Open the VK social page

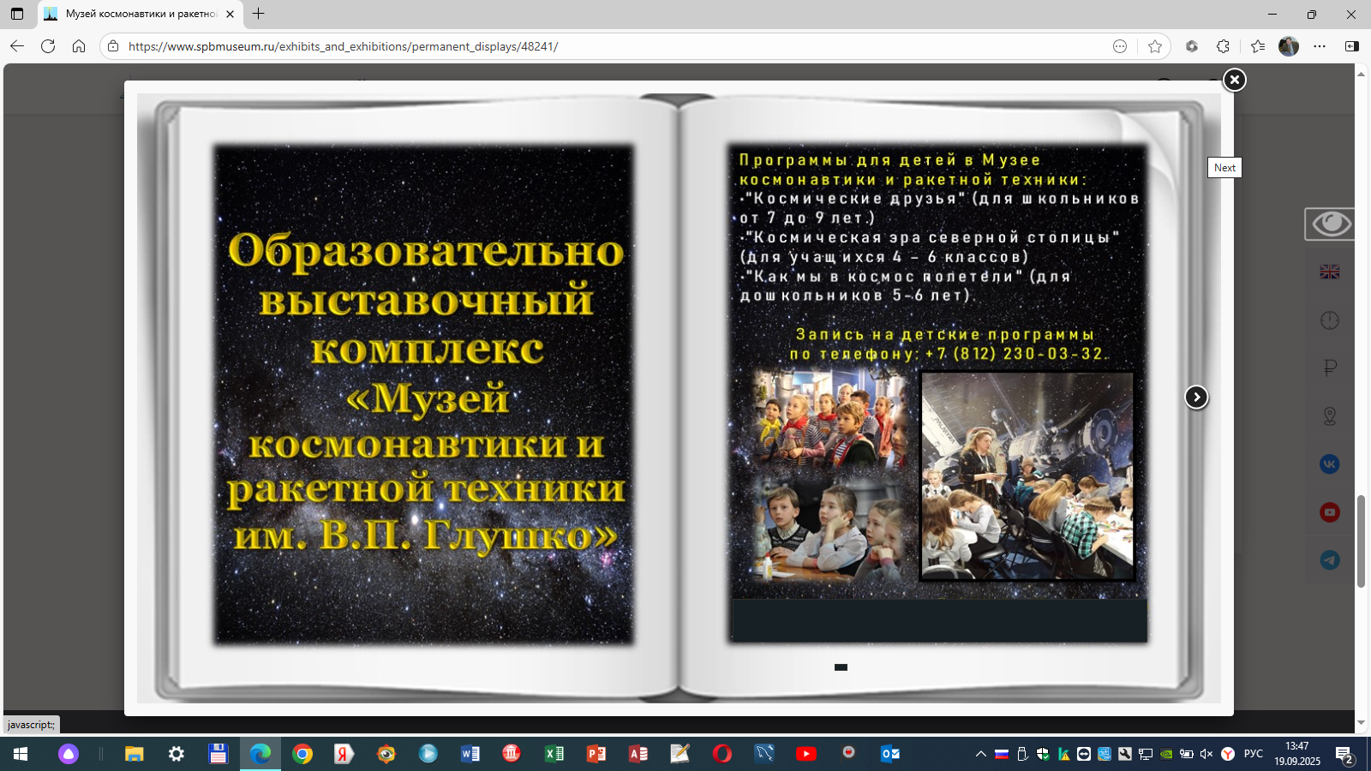click(1330, 464)
